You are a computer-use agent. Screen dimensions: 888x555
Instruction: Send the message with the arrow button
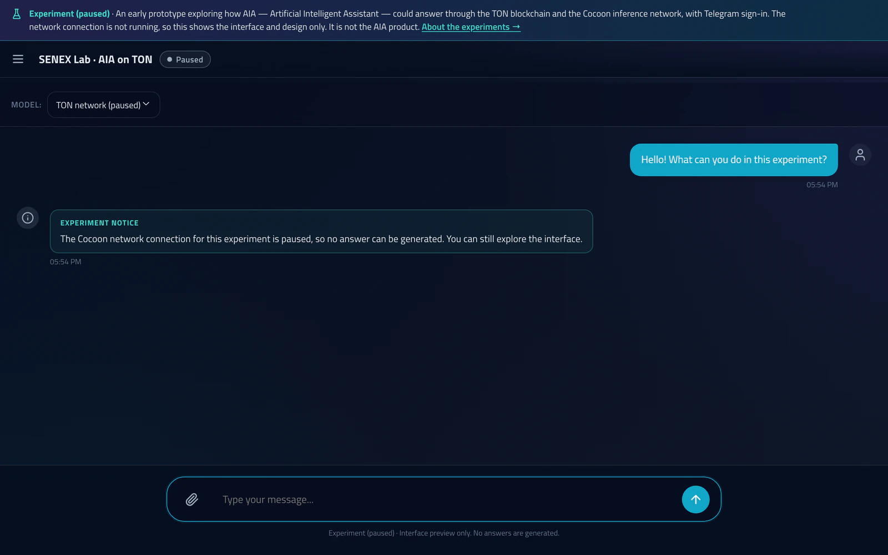695,500
